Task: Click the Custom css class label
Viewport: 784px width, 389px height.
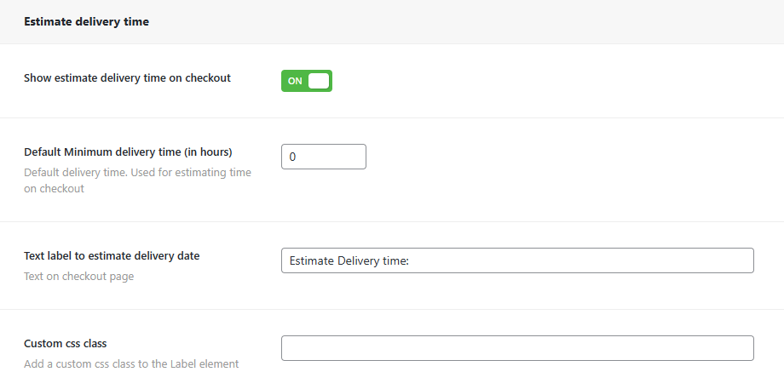Action: 65,343
